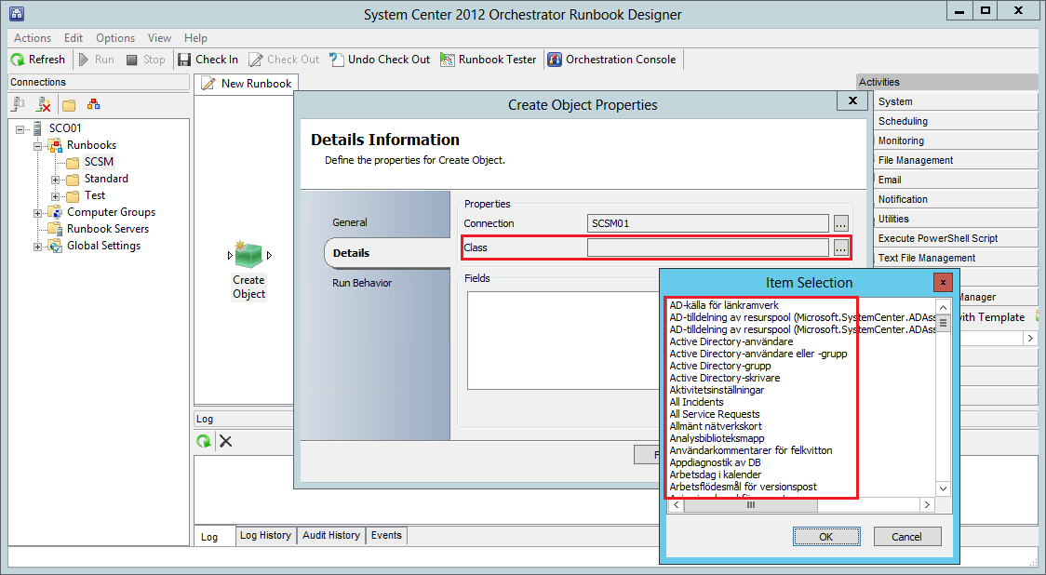This screenshot has height=575, width=1046.
Task: Open the Audit History tab
Action: point(331,535)
